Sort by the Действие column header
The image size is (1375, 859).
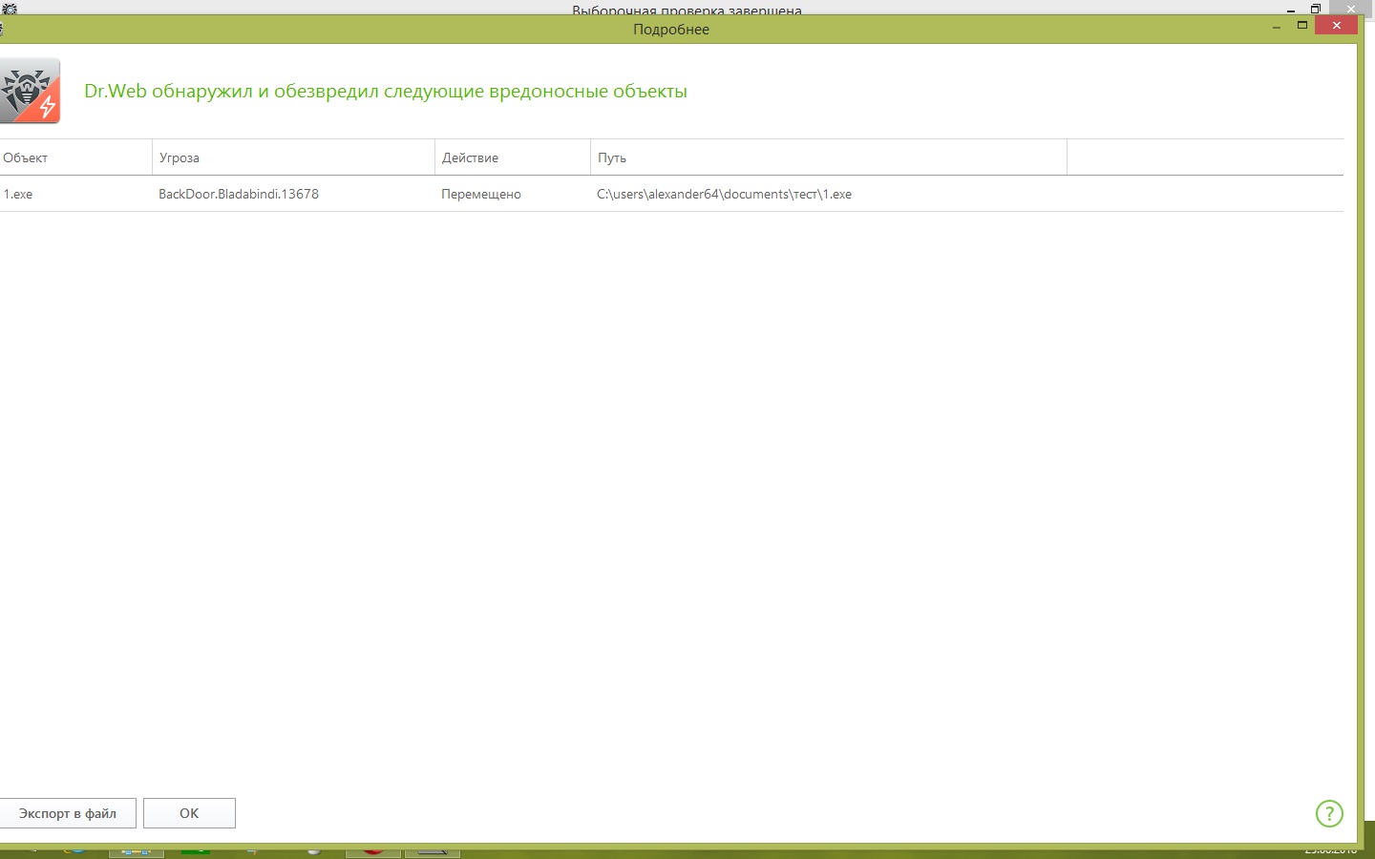[x=513, y=157]
